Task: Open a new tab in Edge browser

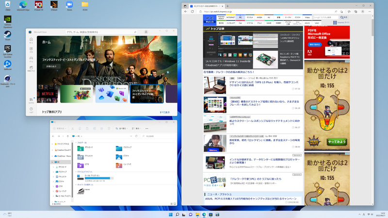Action: (x=227, y=6)
